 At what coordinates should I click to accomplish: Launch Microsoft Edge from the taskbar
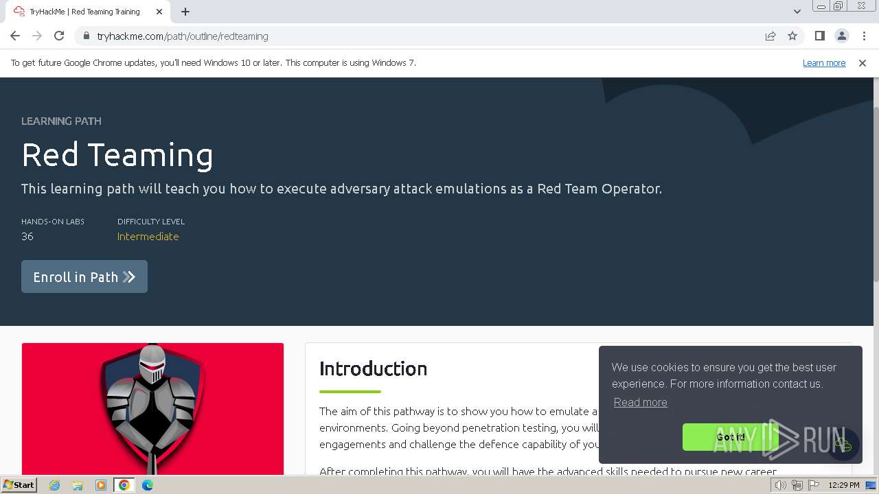(x=148, y=485)
